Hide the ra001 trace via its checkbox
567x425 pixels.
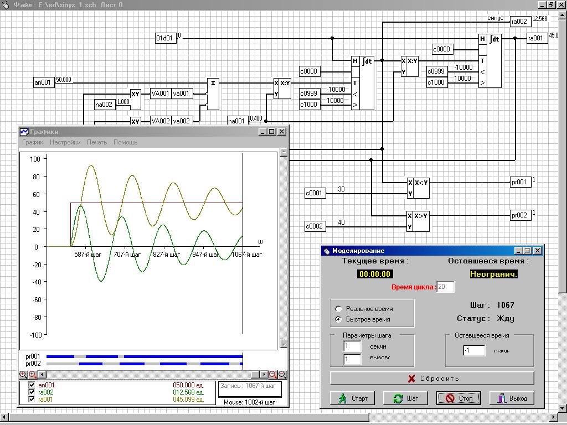click(x=32, y=400)
